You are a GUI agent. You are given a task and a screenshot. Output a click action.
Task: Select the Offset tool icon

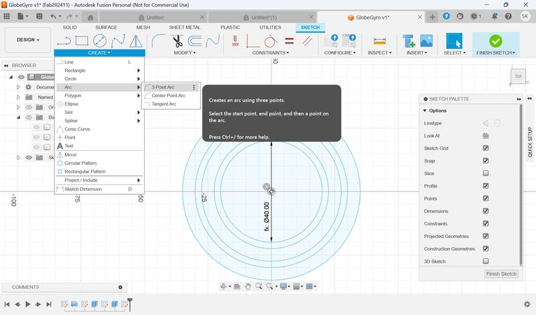[x=194, y=41]
